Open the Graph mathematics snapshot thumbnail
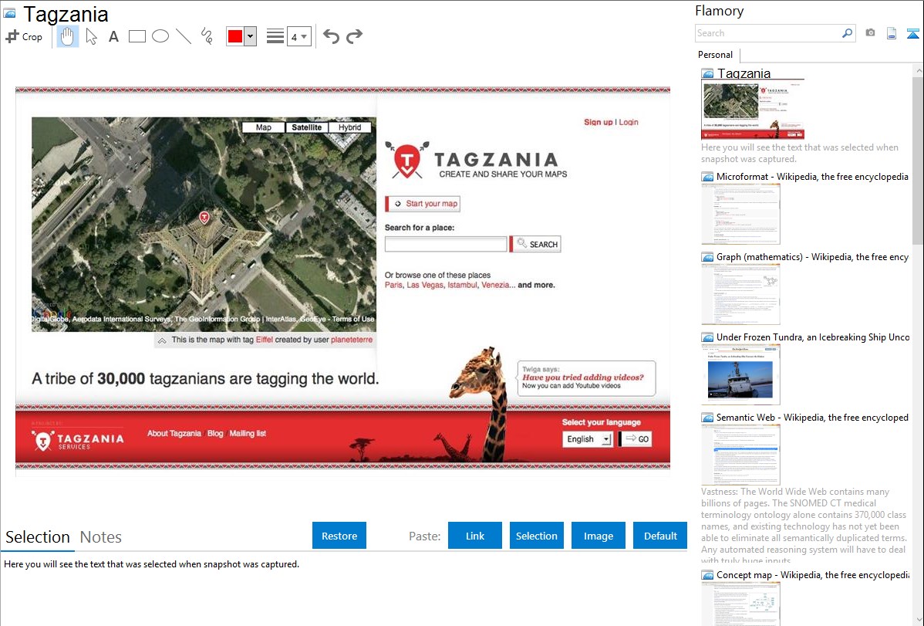The image size is (924, 626). [740, 294]
